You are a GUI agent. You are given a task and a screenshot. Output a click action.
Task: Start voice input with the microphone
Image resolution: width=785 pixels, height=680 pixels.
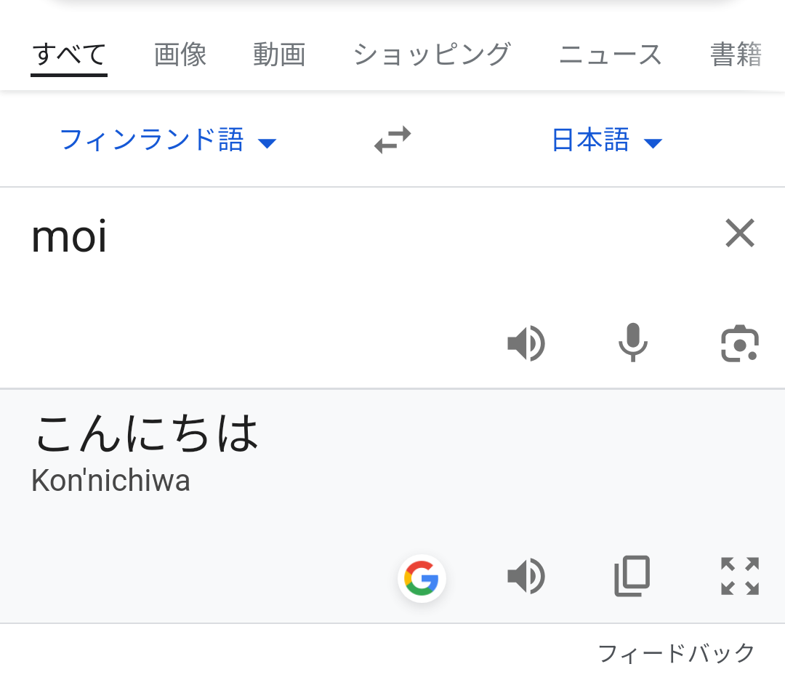pyautogui.click(x=632, y=343)
